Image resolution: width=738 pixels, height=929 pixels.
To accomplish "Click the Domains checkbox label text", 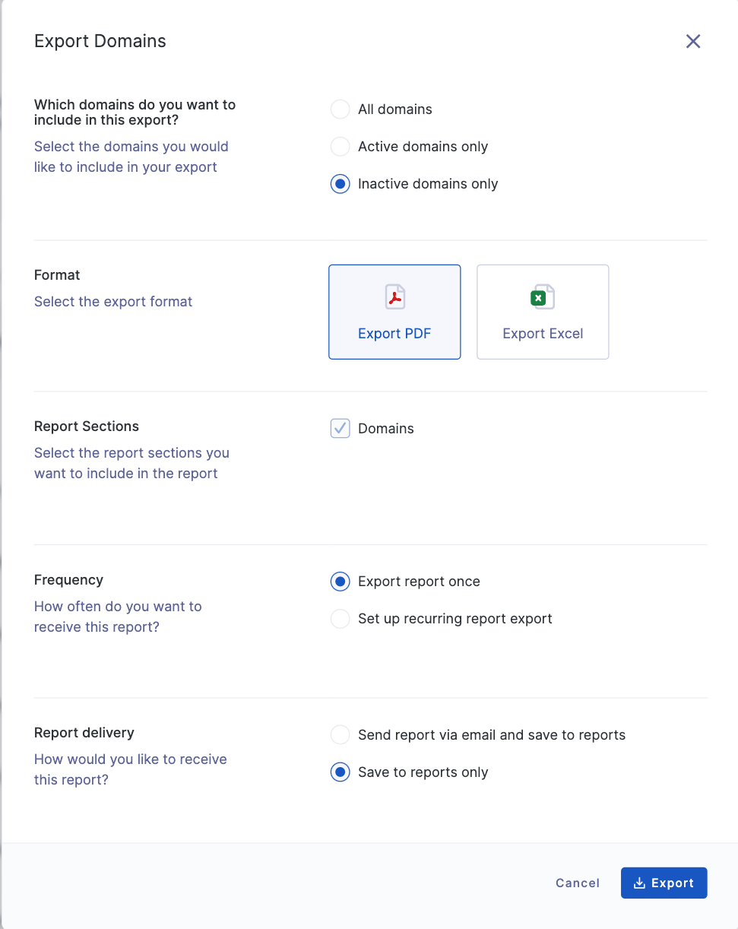I will (386, 429).
